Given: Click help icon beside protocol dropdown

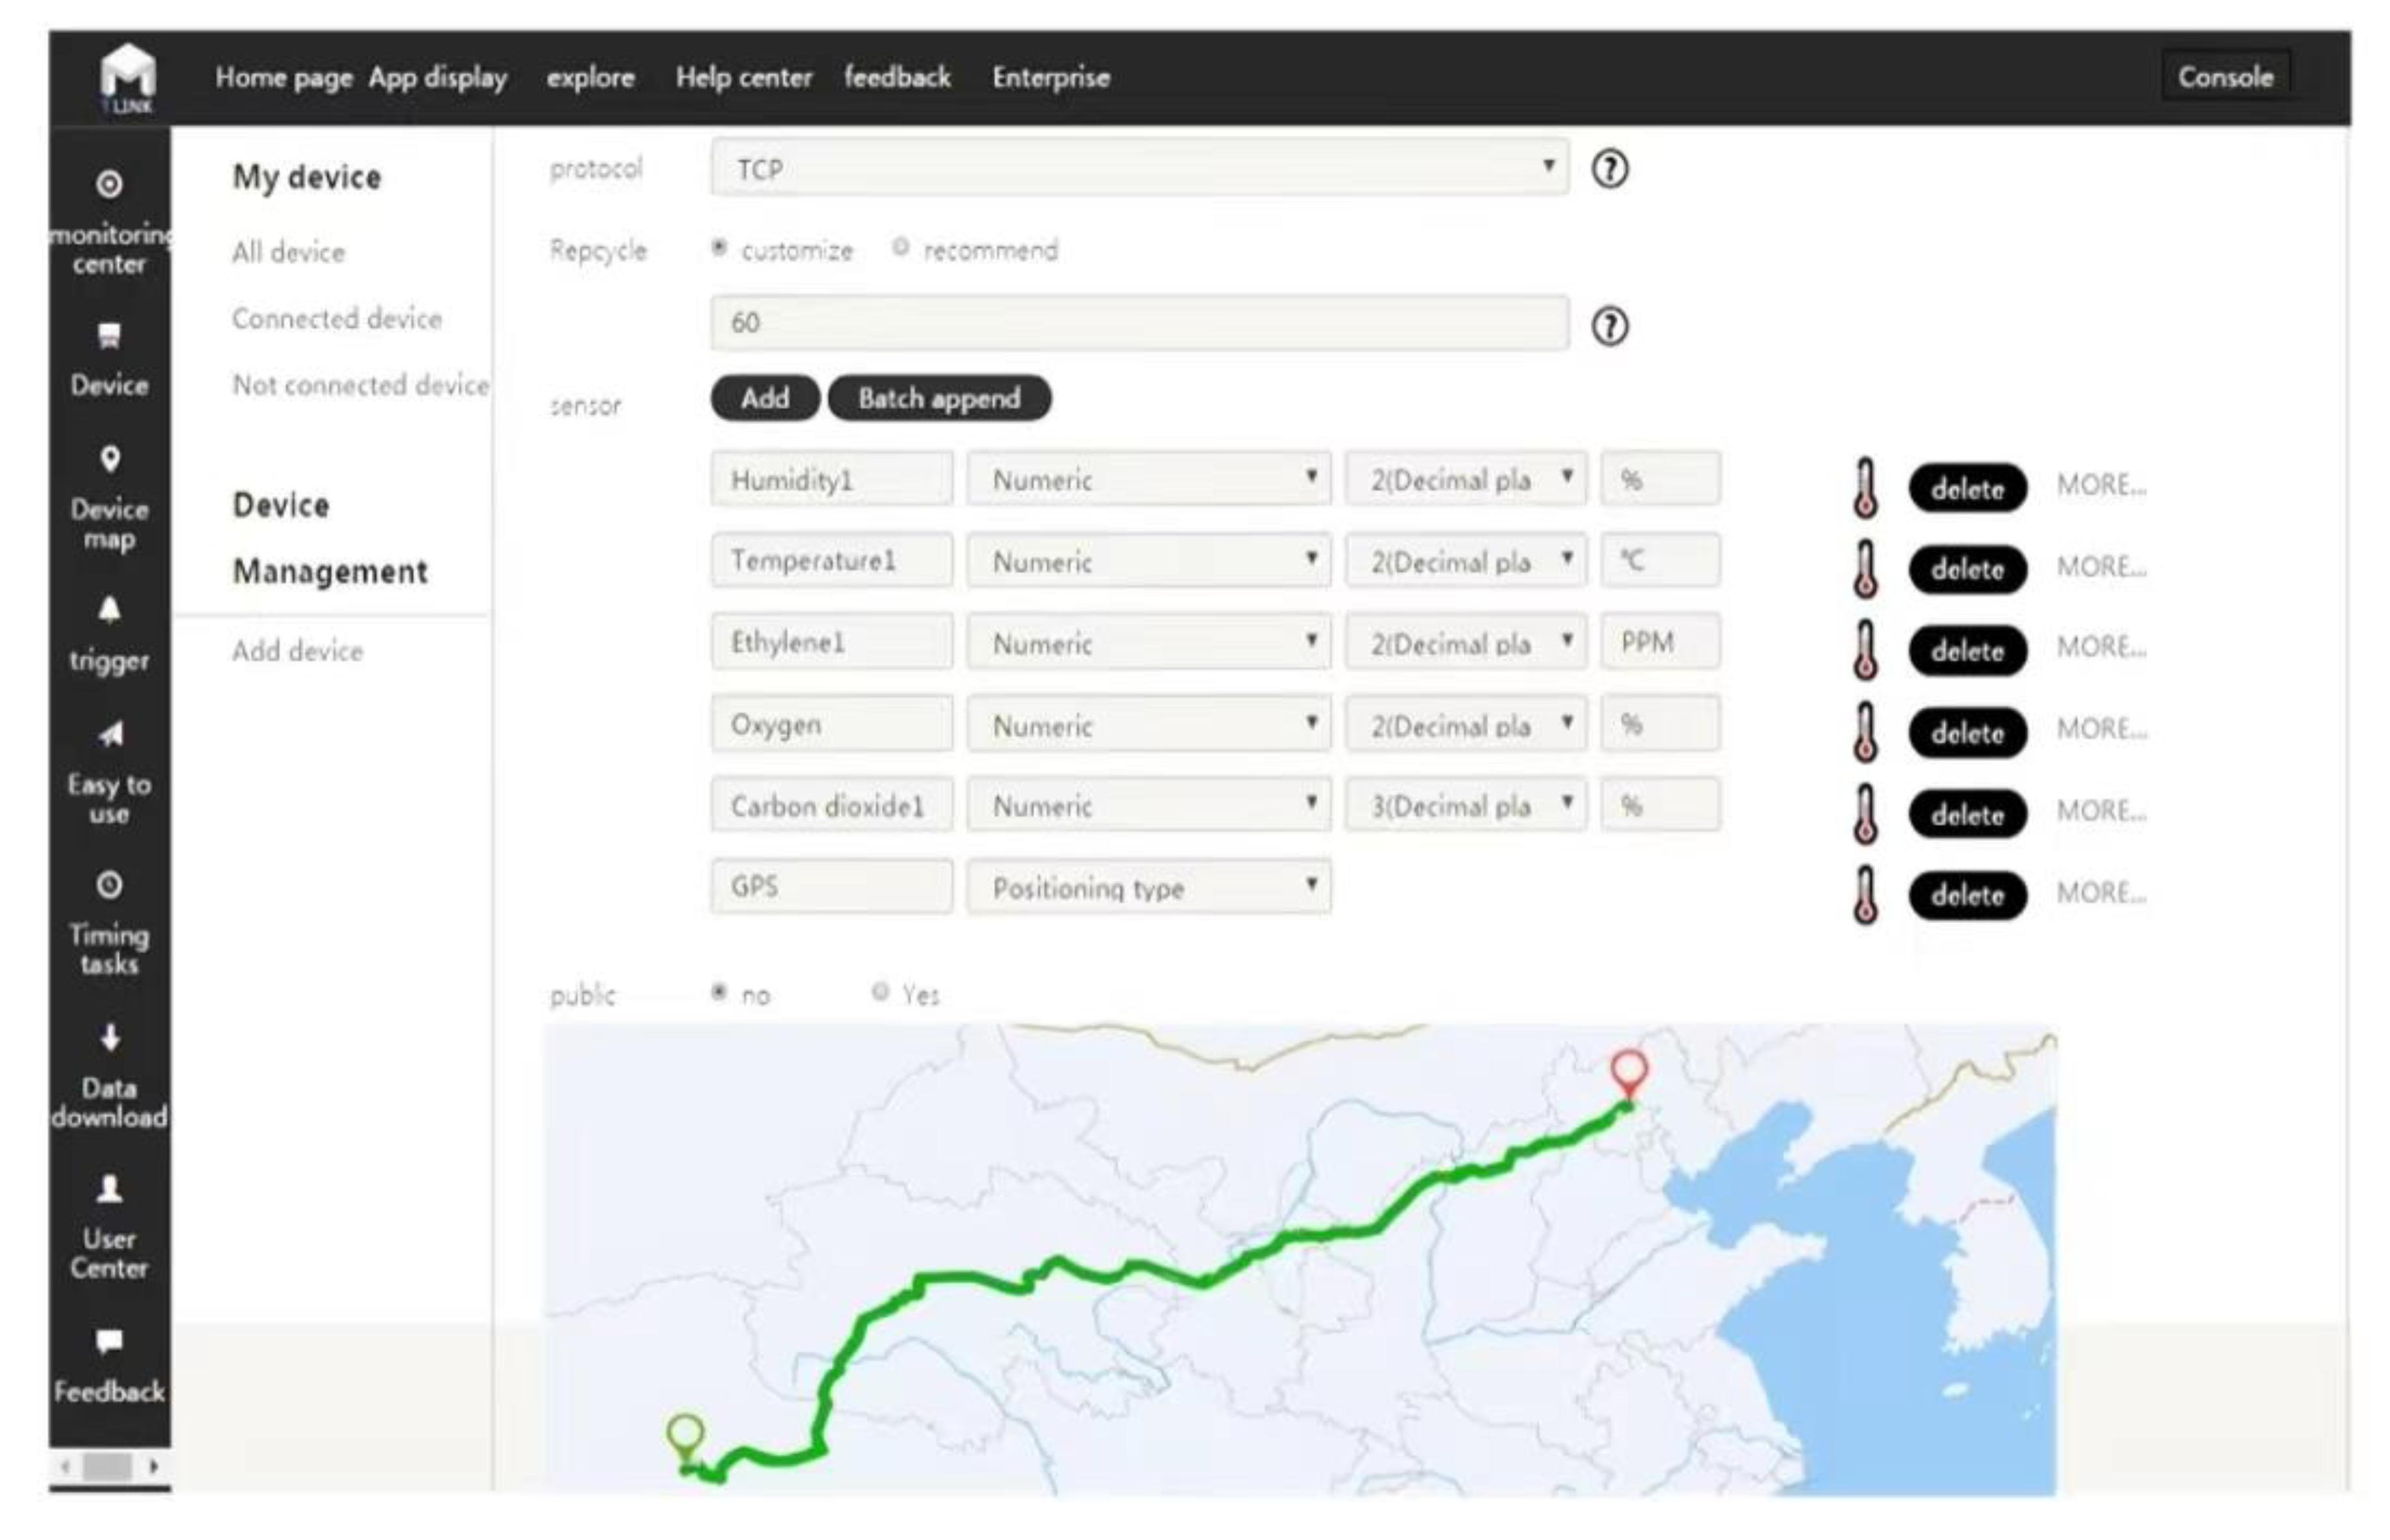Looking at the screenshot, I should pyautogui.click(x=1609, y=169).
